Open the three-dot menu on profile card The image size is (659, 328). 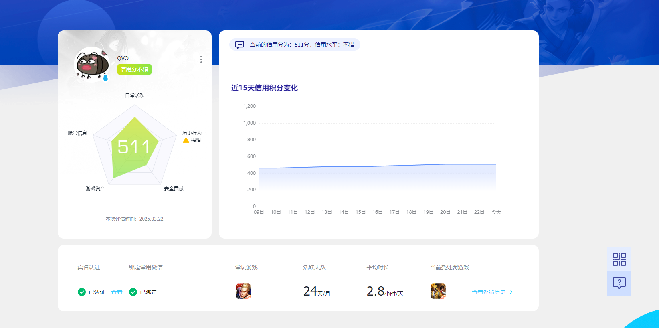pos(201,59)
